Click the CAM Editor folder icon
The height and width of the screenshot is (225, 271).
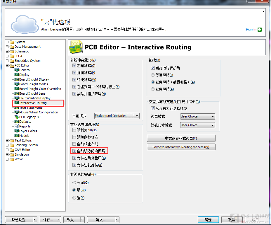(12, 150)
